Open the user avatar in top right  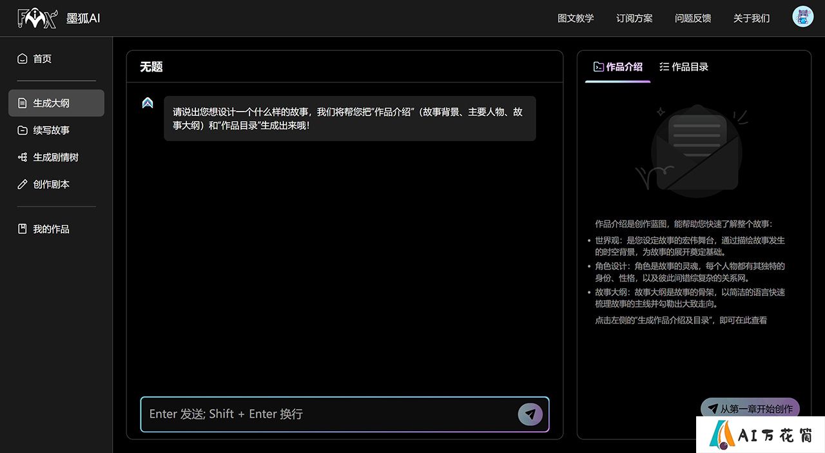(802, 17)
